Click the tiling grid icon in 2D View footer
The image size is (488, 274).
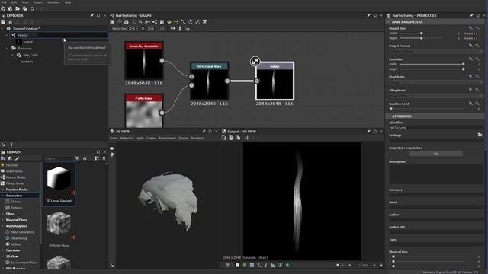tap(252, 265)
